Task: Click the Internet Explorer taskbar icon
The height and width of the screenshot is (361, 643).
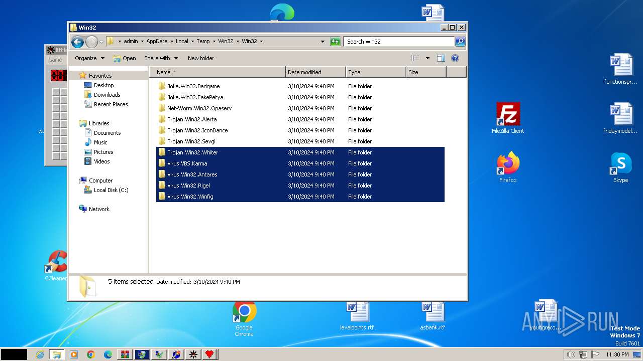Action: (40, 354)
